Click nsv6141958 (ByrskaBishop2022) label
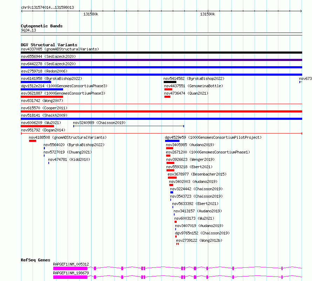 52,78
